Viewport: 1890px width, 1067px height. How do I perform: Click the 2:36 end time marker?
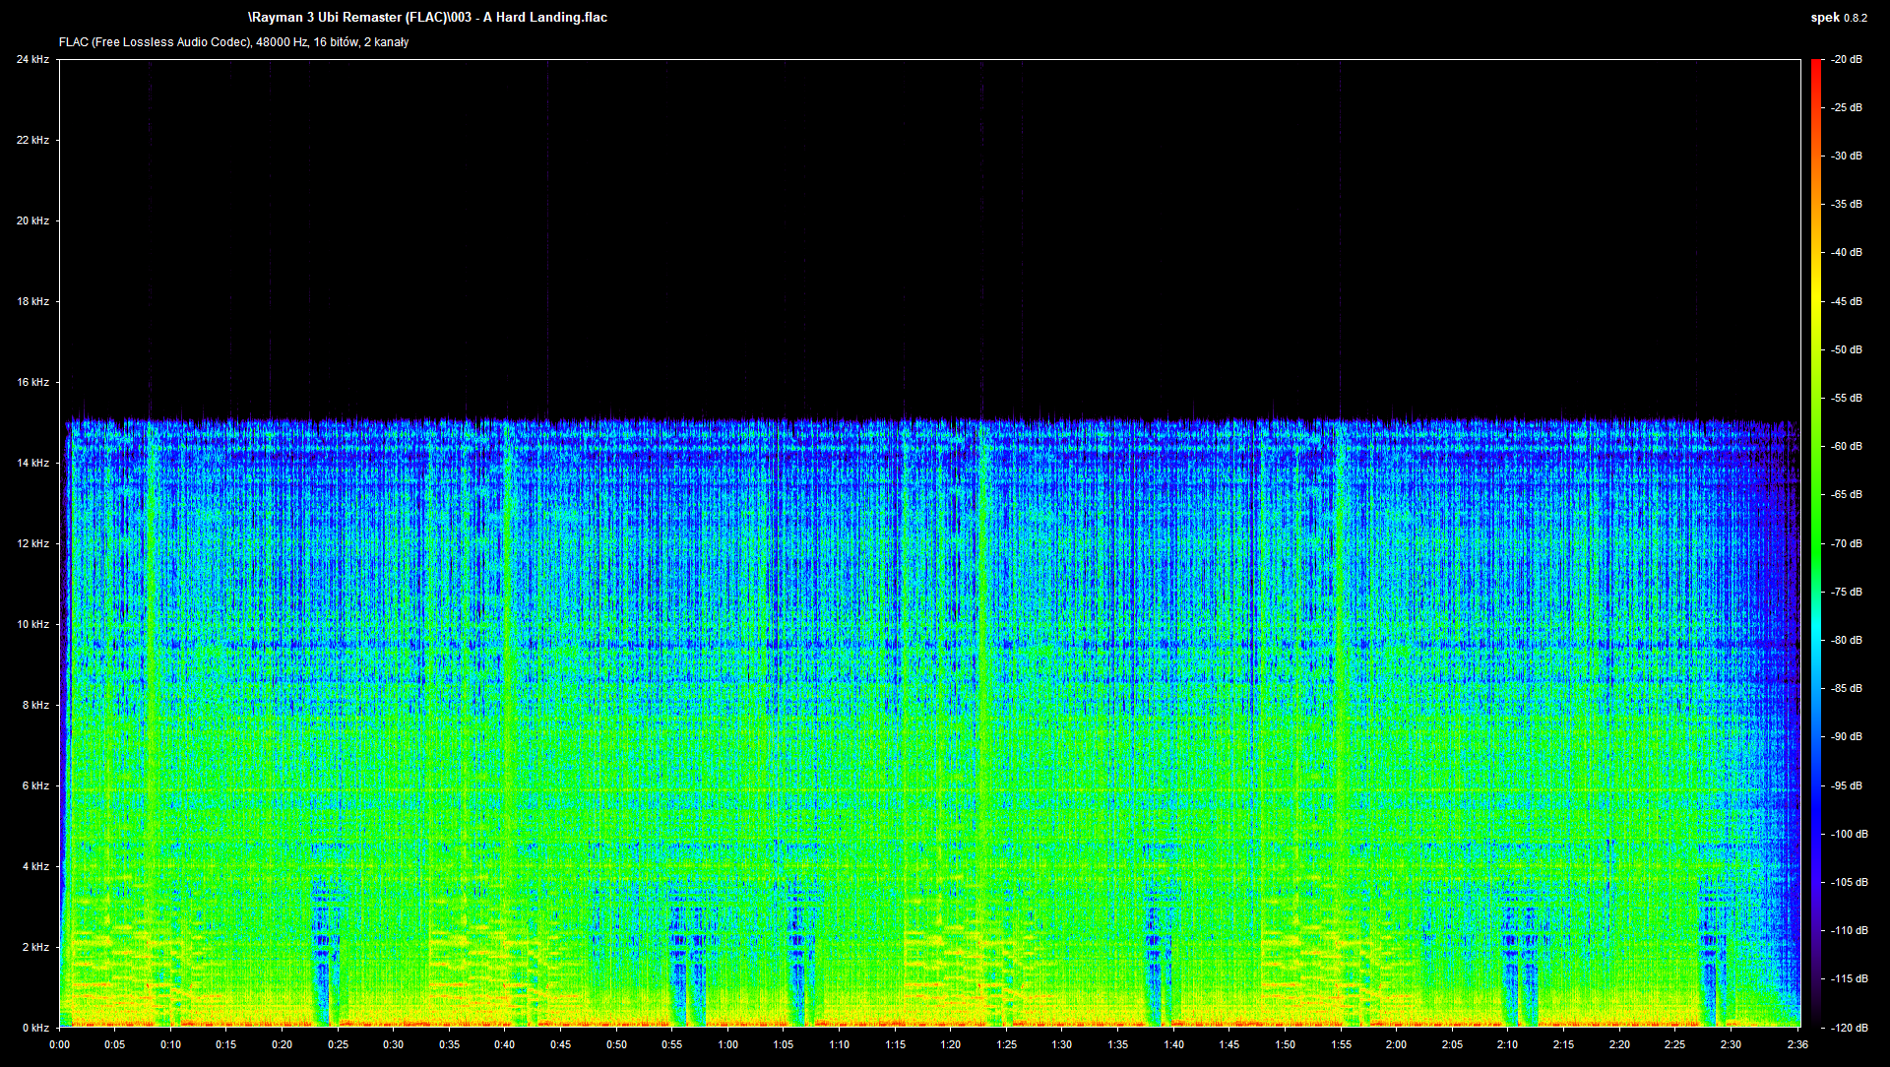1797,1044
